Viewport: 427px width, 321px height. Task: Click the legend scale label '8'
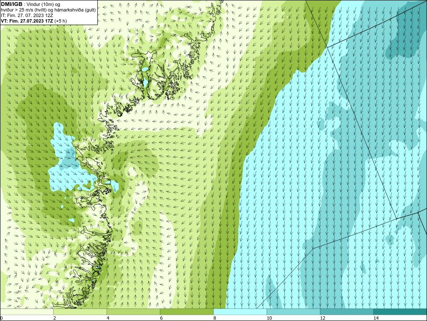tap(215, 318)
